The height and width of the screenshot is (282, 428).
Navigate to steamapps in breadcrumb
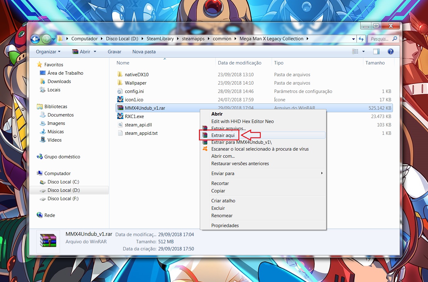coord(193,39)
